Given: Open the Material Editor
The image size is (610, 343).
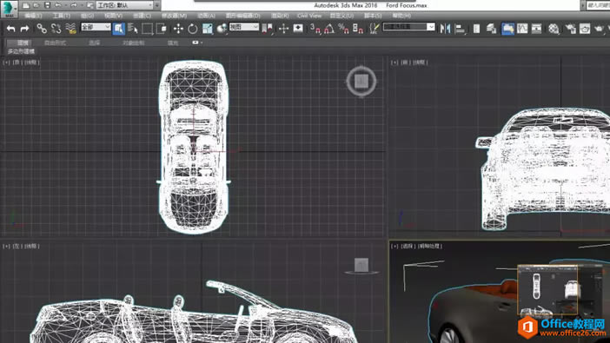Looking at the screenshot, I should click(x=554, y=29).
